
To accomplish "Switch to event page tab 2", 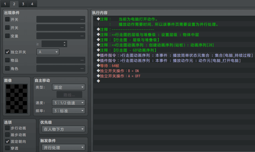I will coord(14,4).
